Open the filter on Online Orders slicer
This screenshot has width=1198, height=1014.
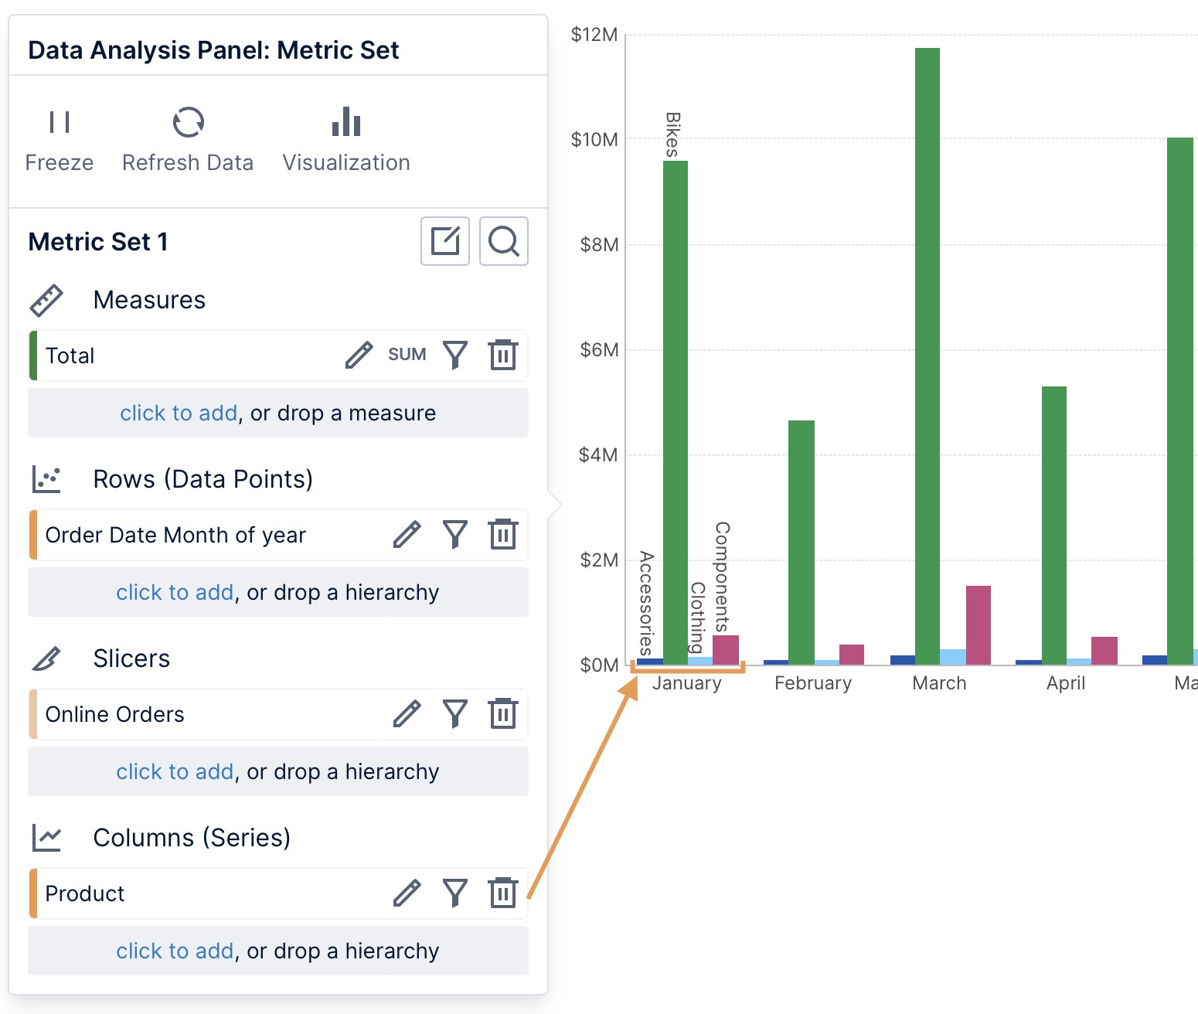click(x=455, y=713)
